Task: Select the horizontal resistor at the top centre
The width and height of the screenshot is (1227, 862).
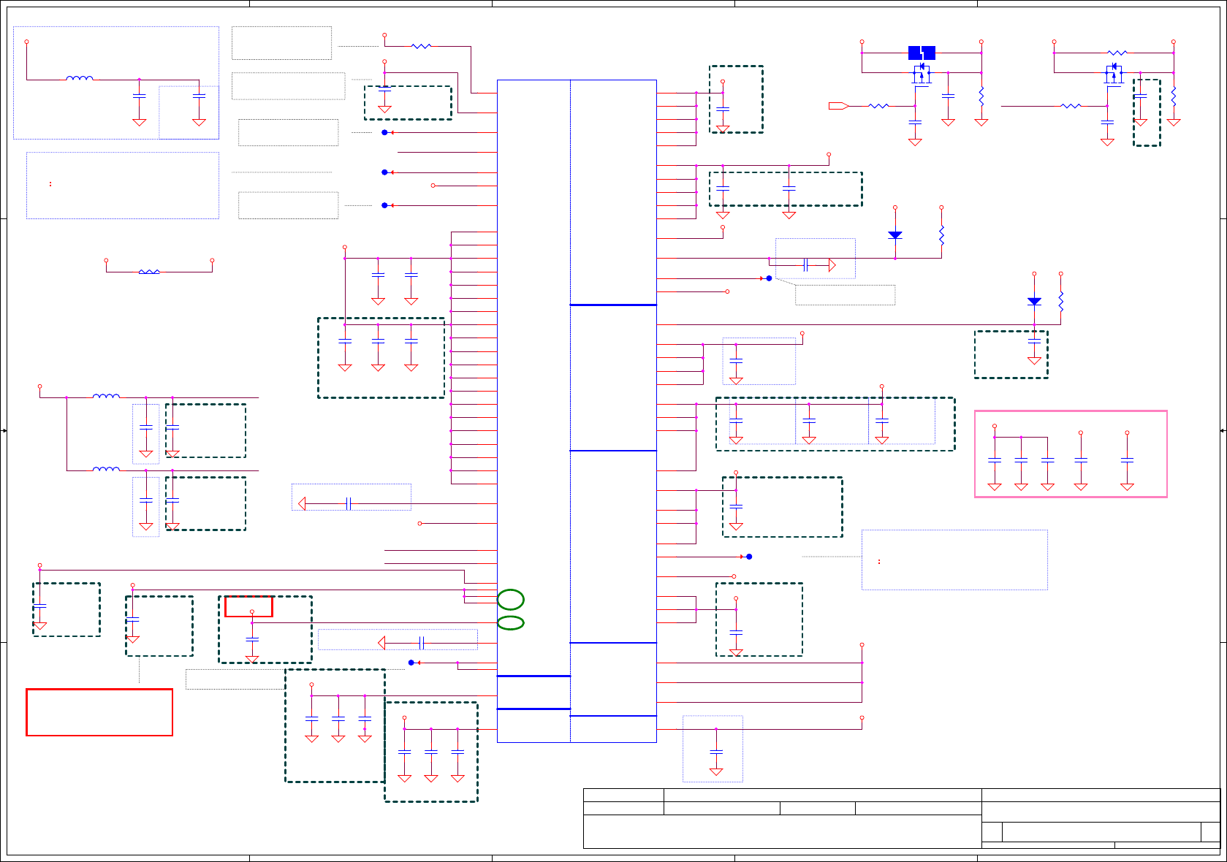Action: pos(422,46)
